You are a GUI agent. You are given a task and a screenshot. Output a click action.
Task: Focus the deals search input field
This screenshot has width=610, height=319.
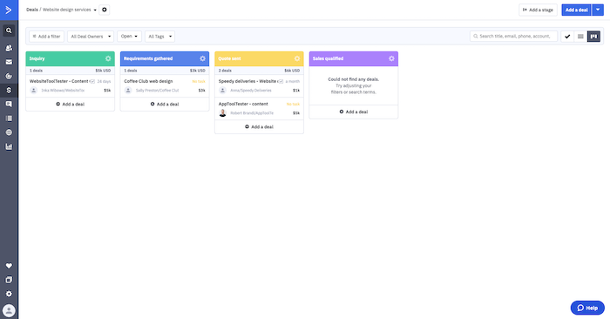513,37
